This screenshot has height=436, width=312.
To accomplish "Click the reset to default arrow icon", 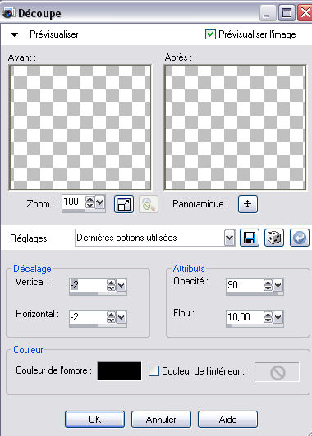I will point(300,238).
